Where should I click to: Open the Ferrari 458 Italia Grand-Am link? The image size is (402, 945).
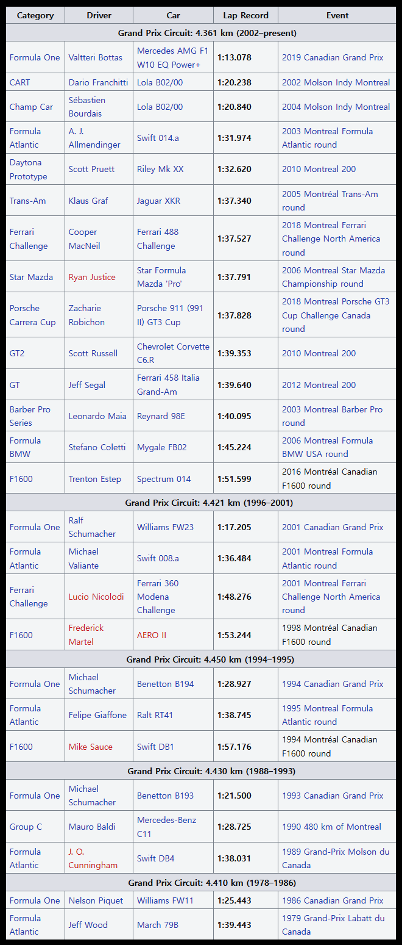[168, 385]
